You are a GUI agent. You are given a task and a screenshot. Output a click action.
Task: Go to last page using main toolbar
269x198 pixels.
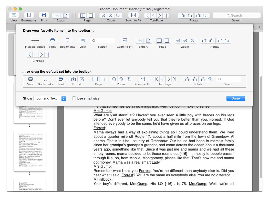166,15
